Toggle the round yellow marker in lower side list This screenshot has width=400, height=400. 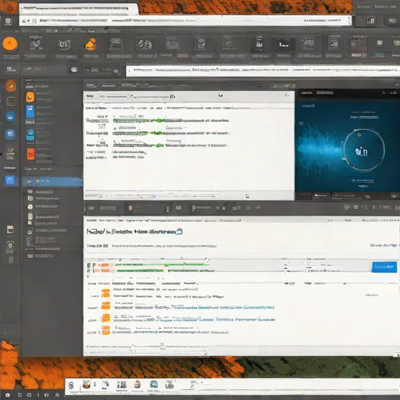(x=30, y=206)
